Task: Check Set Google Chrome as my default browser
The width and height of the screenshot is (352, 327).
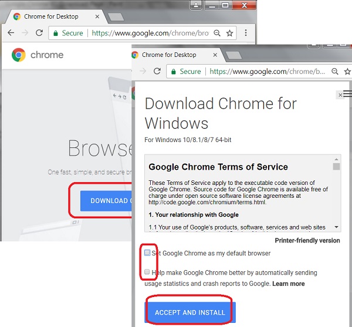Action: coord(147,253)
